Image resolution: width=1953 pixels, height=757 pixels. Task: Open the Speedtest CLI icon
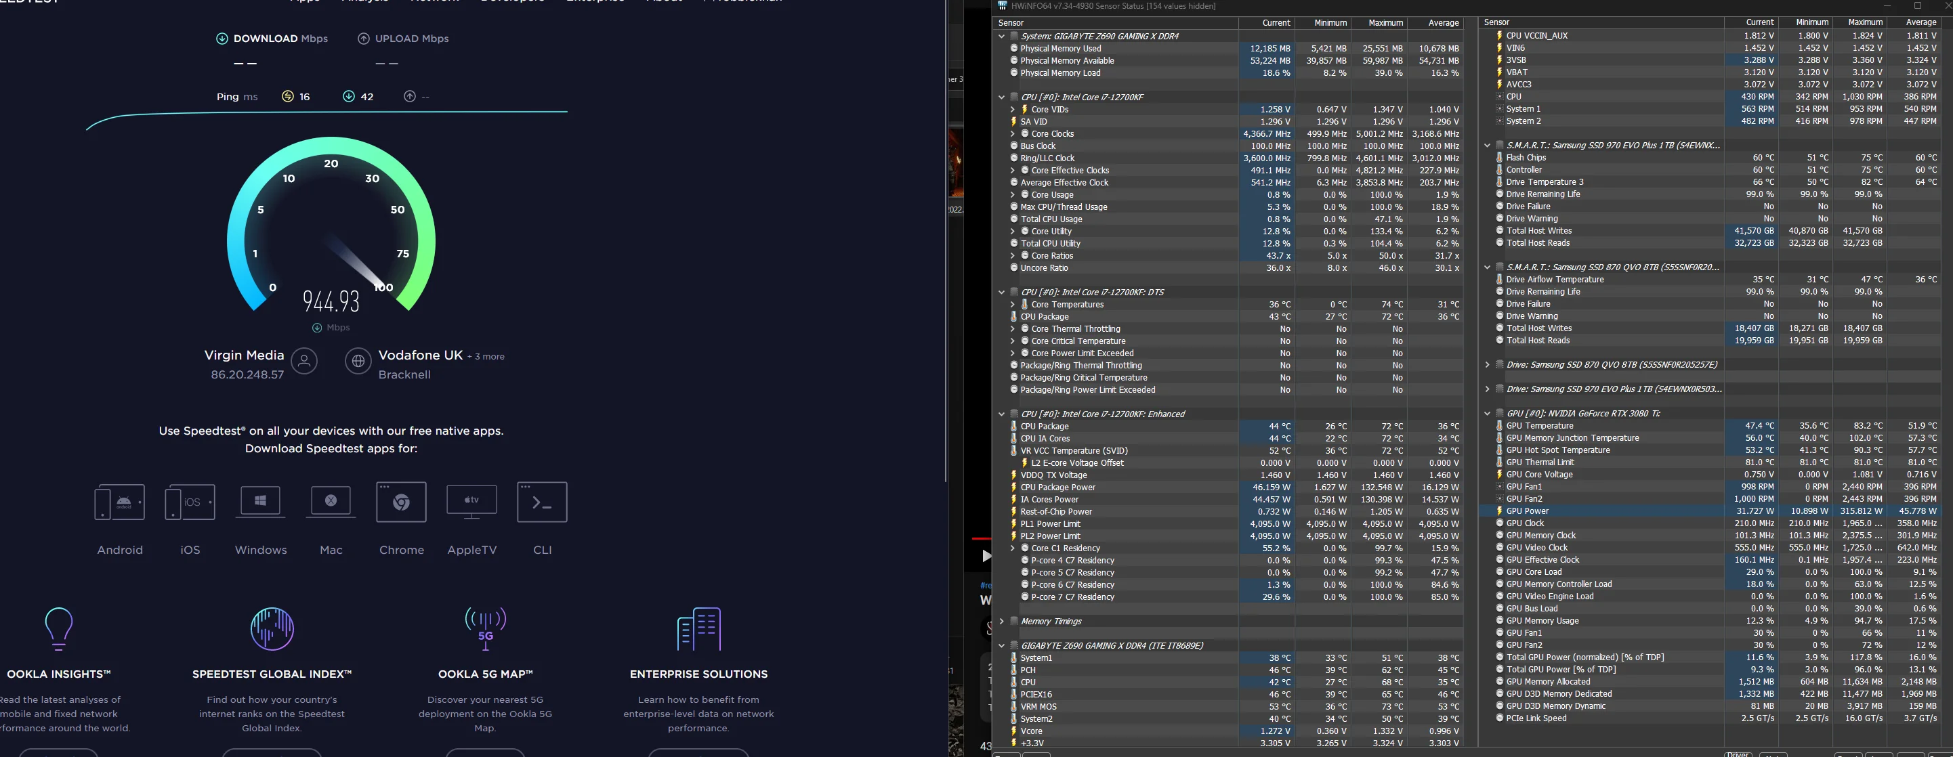542,502
